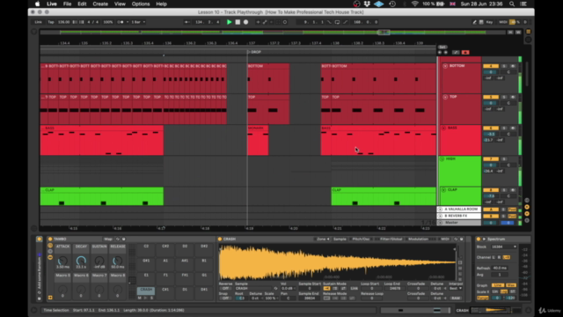Click the previous locator arrow under Set
Image resolution: width=563 pixels, height=317 pixels.
pos(440,53)
